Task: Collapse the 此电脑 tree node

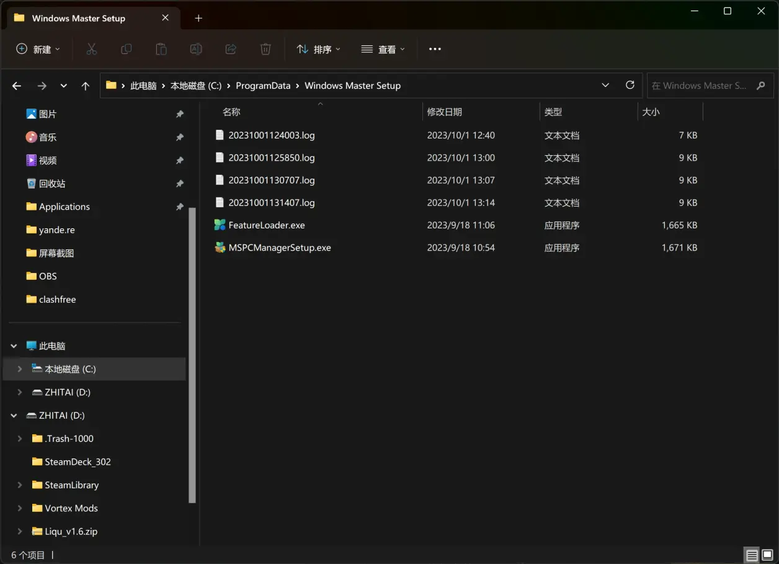Action: (14, 346)
